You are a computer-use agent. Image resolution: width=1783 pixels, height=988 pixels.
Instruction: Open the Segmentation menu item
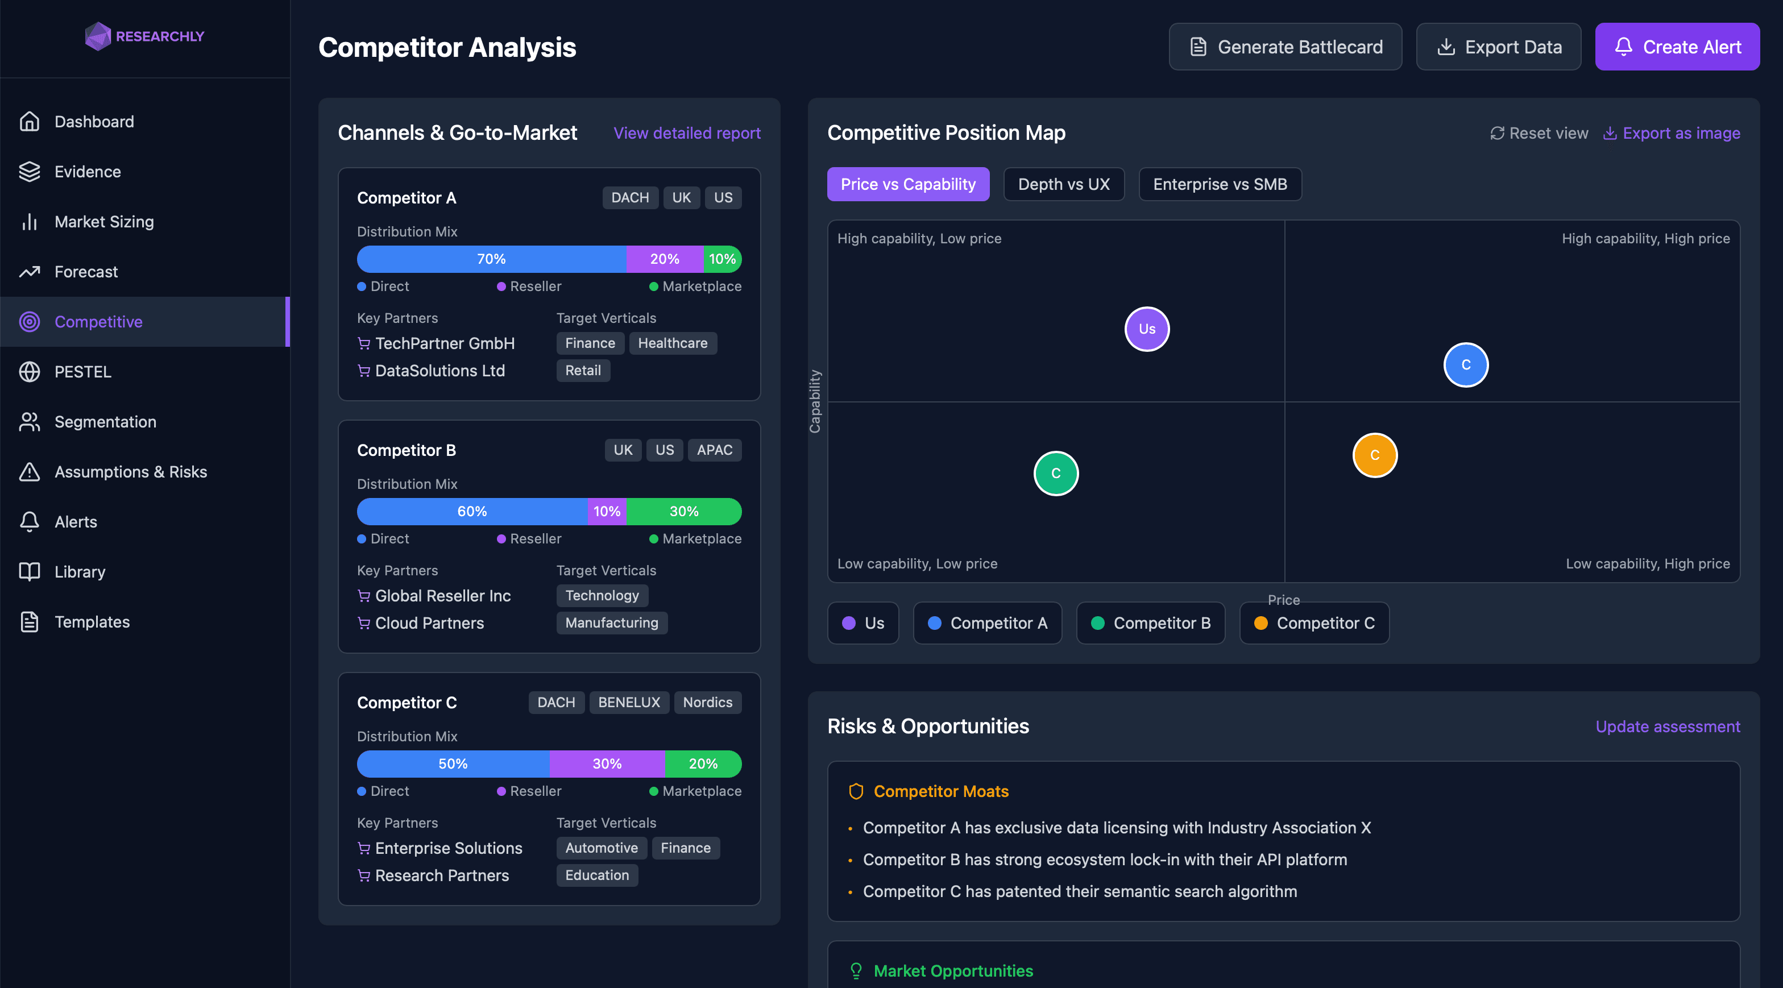pyautogui.click(x=105, y=421)
